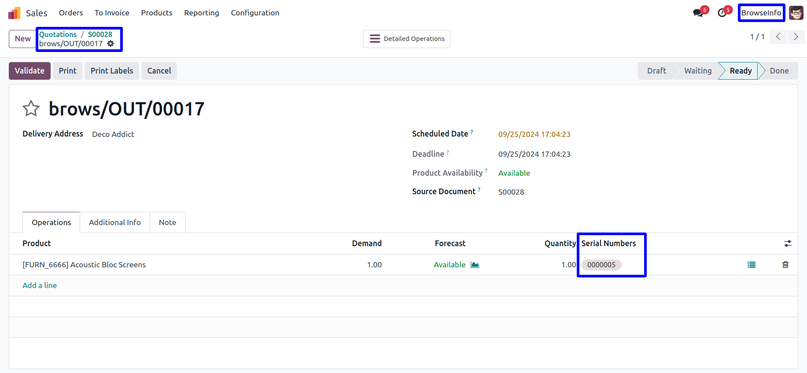Open the Reporting menu
Viewport: 807px width, 373px height.
click(x=202, y=13)
